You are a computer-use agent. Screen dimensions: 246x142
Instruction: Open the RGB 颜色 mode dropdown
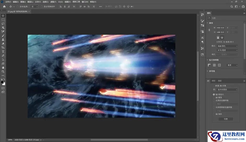click(227, 46)
